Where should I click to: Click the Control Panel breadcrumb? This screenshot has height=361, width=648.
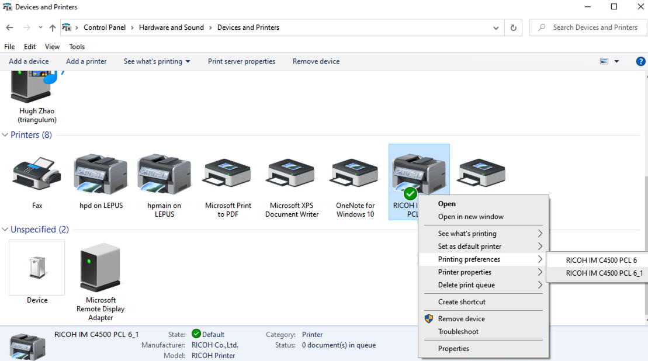(105, 27)
